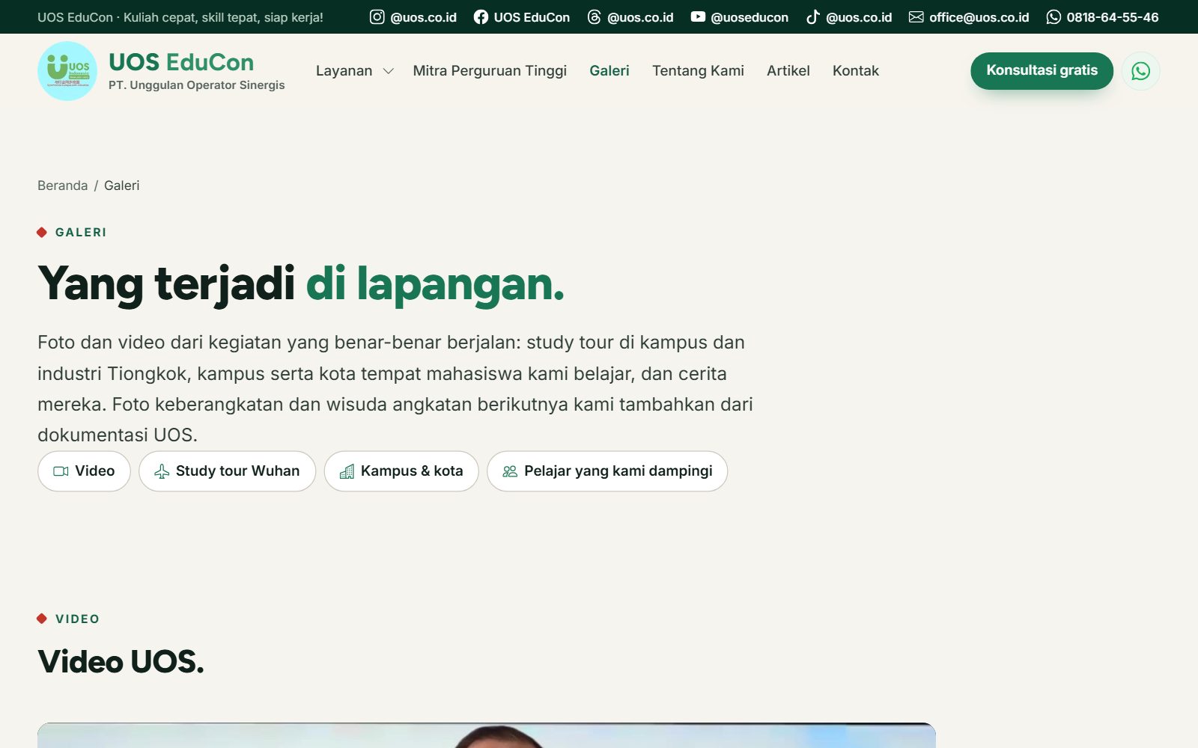Open the round WhatsApp button beside Konsultasi gratis
The height and width of the screenshot is (748, 1198).
1140,71
